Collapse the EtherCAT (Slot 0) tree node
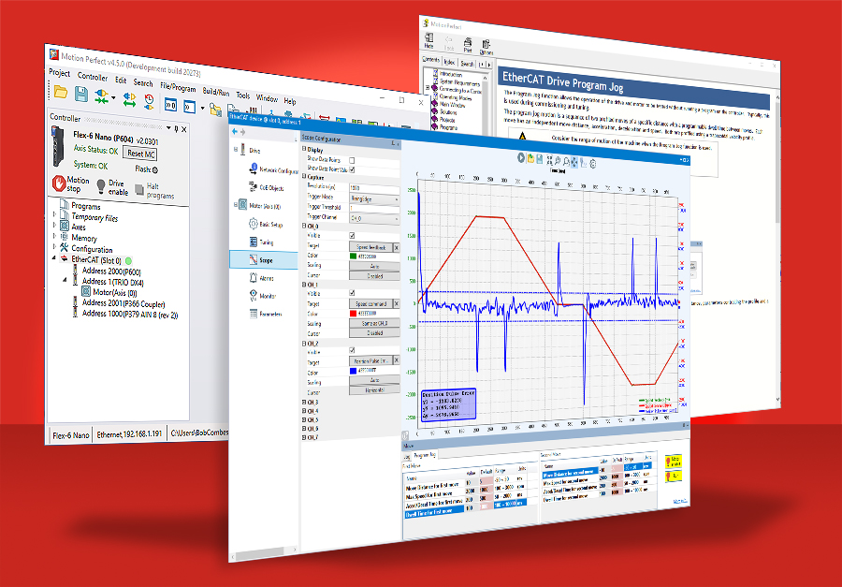 pyautogui.click(x=53, y=257)
